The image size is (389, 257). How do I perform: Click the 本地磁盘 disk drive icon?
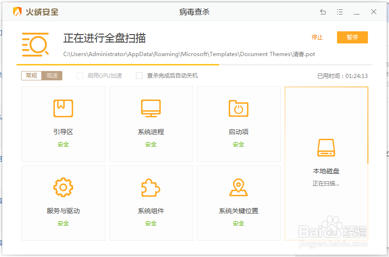point(326,148)
